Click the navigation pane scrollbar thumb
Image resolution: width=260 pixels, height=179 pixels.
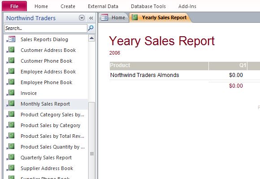click(x=92, y=141)
